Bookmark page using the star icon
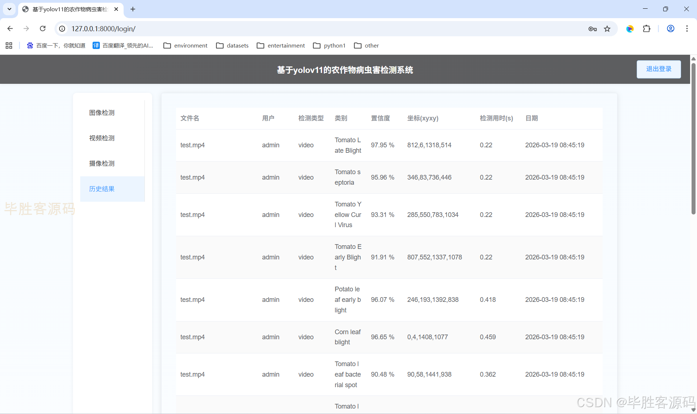697x414 pixels. click(x=607, y=29)
